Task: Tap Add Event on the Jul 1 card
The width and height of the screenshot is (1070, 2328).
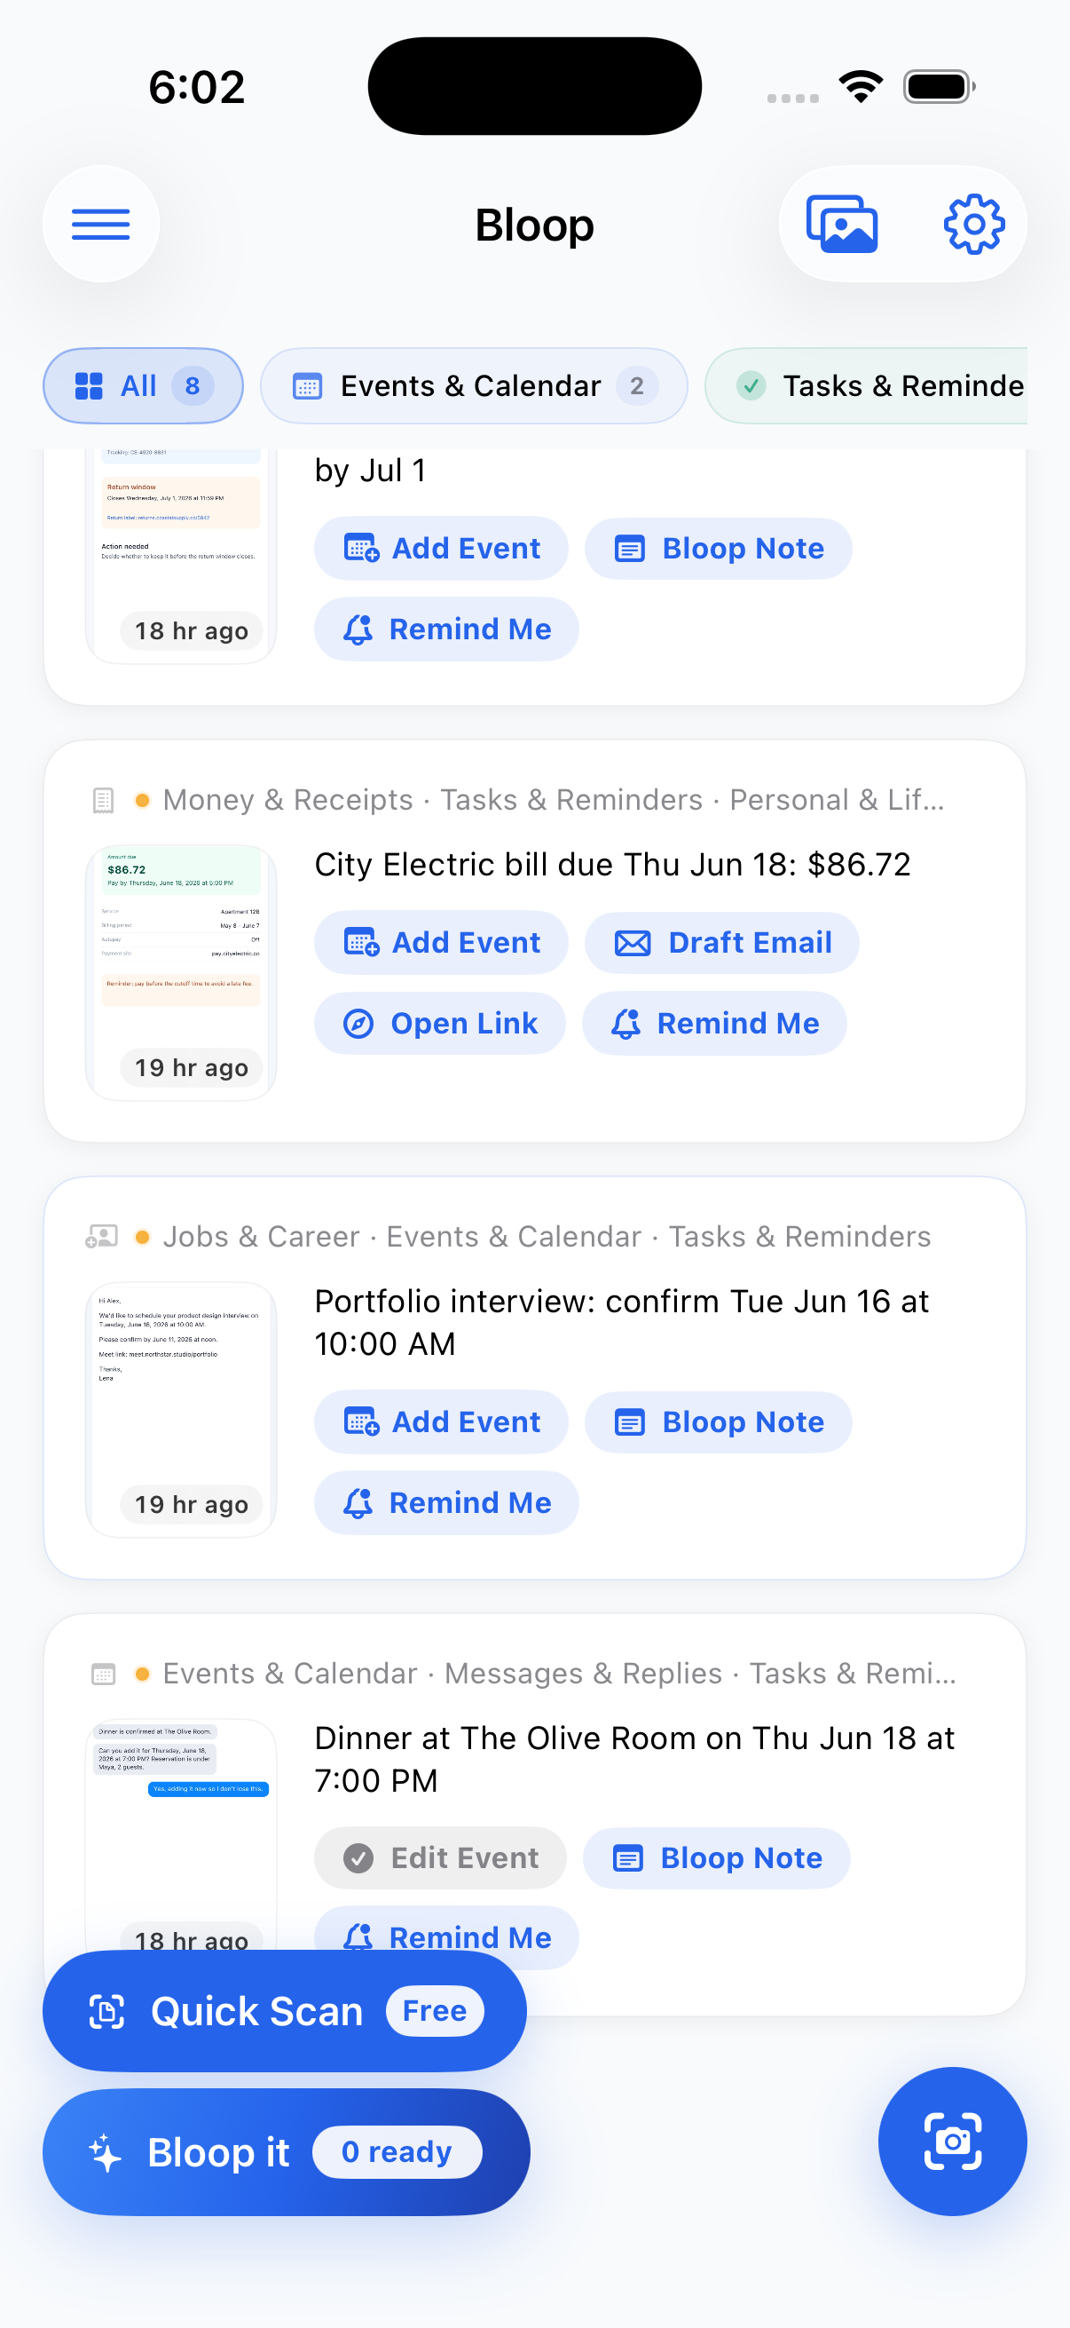Action: [442, 549]
